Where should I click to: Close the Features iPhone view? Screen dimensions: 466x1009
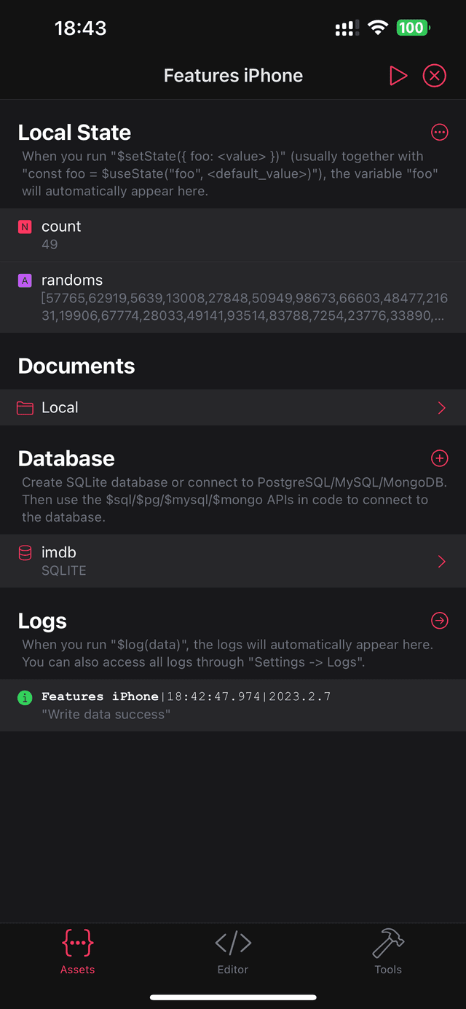pos(434,76)
